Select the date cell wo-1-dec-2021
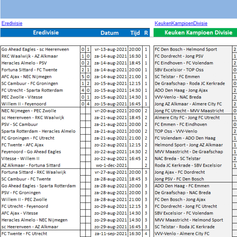 pyautogui.click(x=111, y=166)
